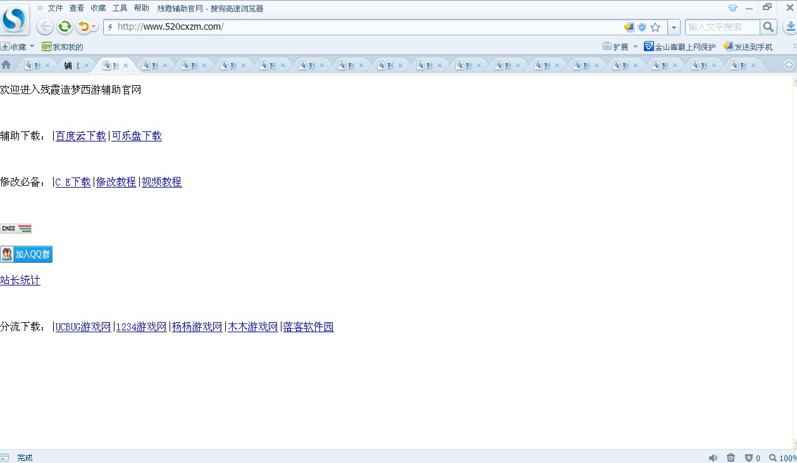Open the 工具 menu
The height and width of the screenshot is (463, 797).
pyautogui.click(x=120, y=8)
